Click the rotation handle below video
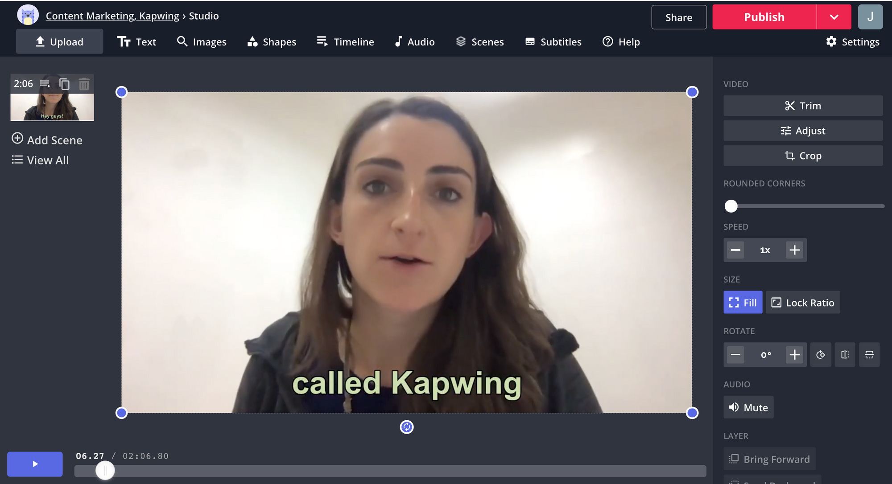892x484 pixels. click(x=406, y=427)
